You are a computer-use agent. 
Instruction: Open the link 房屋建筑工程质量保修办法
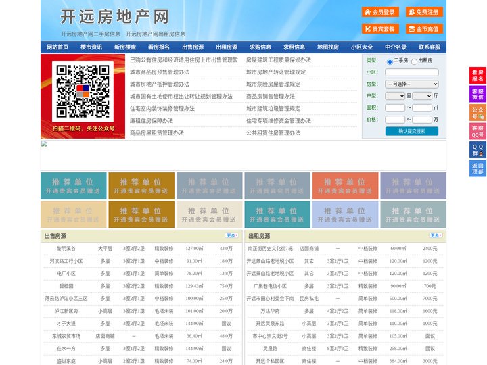coord(279,60)
